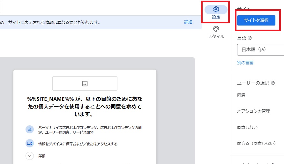Select the オプションを管理 option row
This screenshot has width=284, height=164.
click(x=253, y=111)
